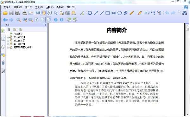The height and width of the screenshot is (117, 190).
Task: Click the first bookmark page icon in the 书签 panel toolbar
Action: click(x=15, y=29)
